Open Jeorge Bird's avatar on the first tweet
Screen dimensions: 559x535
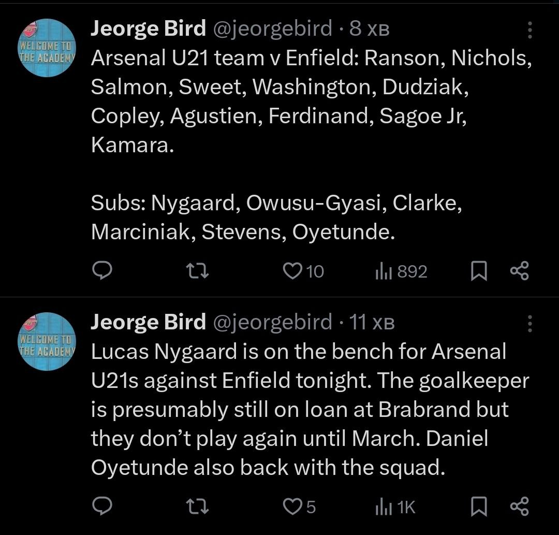[47, 48]
